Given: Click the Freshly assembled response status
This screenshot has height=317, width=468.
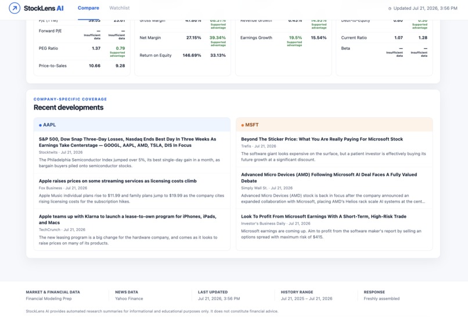Looking at the screenshot, I should coord(381,298).
